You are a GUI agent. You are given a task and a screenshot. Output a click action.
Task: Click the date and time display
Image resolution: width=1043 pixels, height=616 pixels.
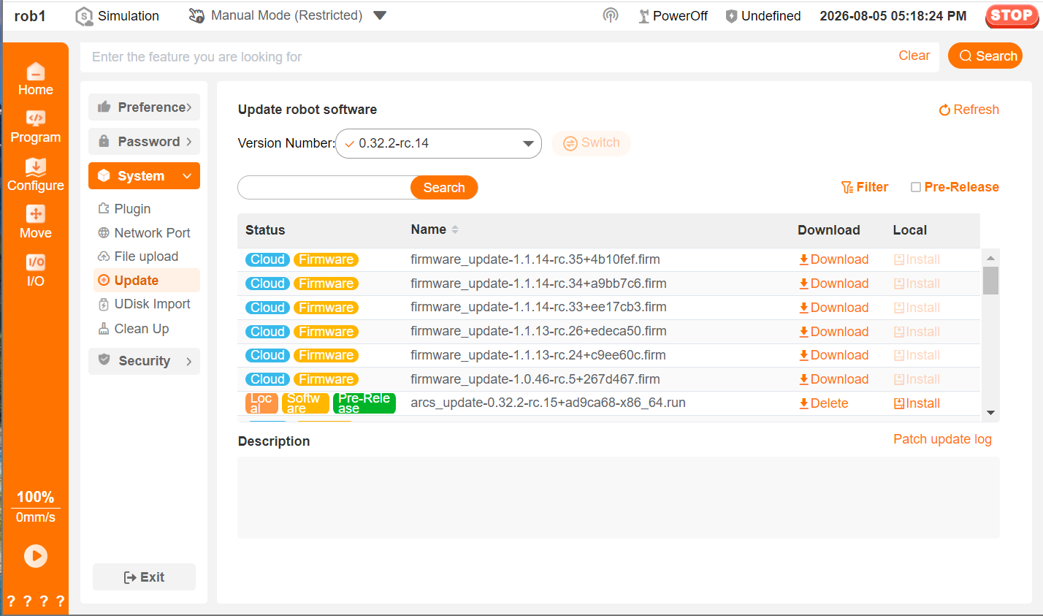click(893, 16)
